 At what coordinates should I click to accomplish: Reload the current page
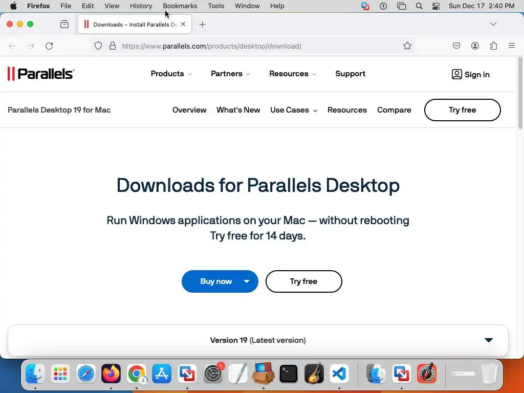coord(49,46)
